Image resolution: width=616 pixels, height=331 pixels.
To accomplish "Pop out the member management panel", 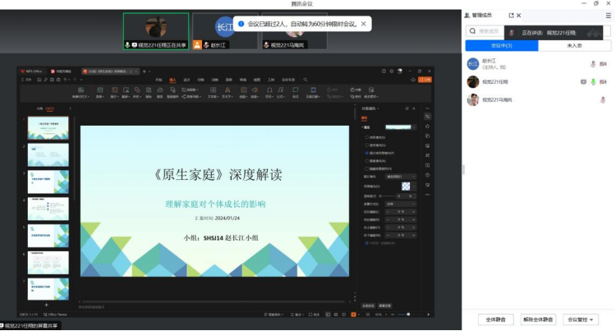I will tap(510, 16).
